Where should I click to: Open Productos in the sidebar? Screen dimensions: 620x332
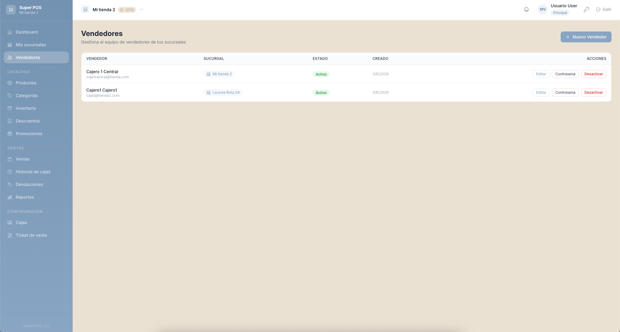(26, 83)
